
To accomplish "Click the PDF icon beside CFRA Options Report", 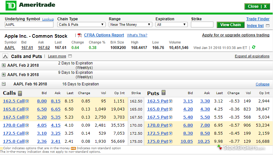I will [80, 35].
